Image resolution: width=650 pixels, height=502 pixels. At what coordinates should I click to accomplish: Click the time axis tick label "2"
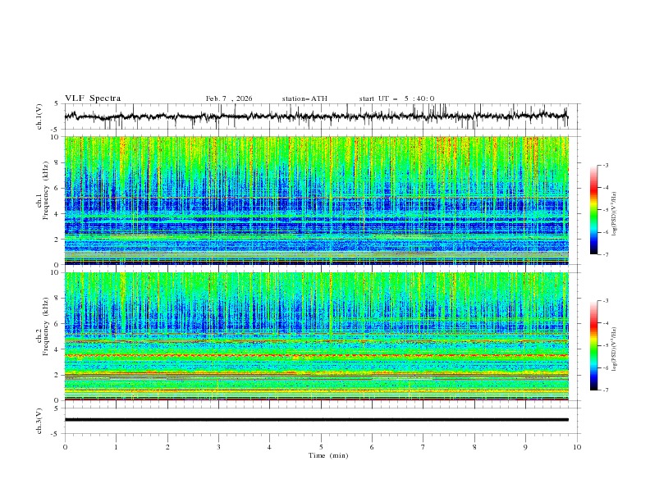tap(167, 447)
